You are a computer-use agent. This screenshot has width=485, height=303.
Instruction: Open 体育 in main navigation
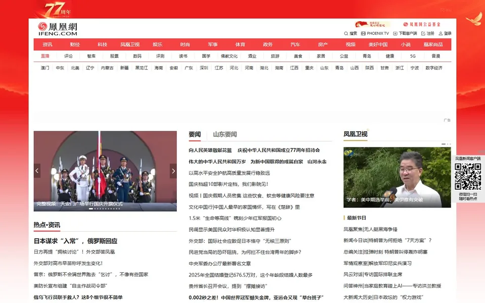coord(240,44)
